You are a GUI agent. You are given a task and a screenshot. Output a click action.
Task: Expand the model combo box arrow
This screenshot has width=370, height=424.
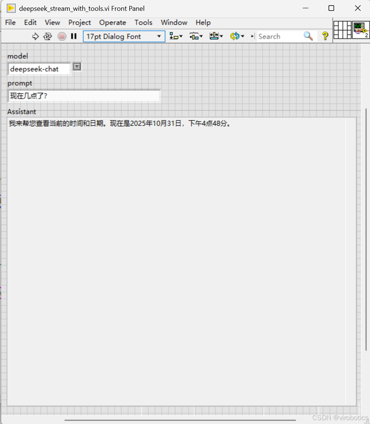pos(77,66)
